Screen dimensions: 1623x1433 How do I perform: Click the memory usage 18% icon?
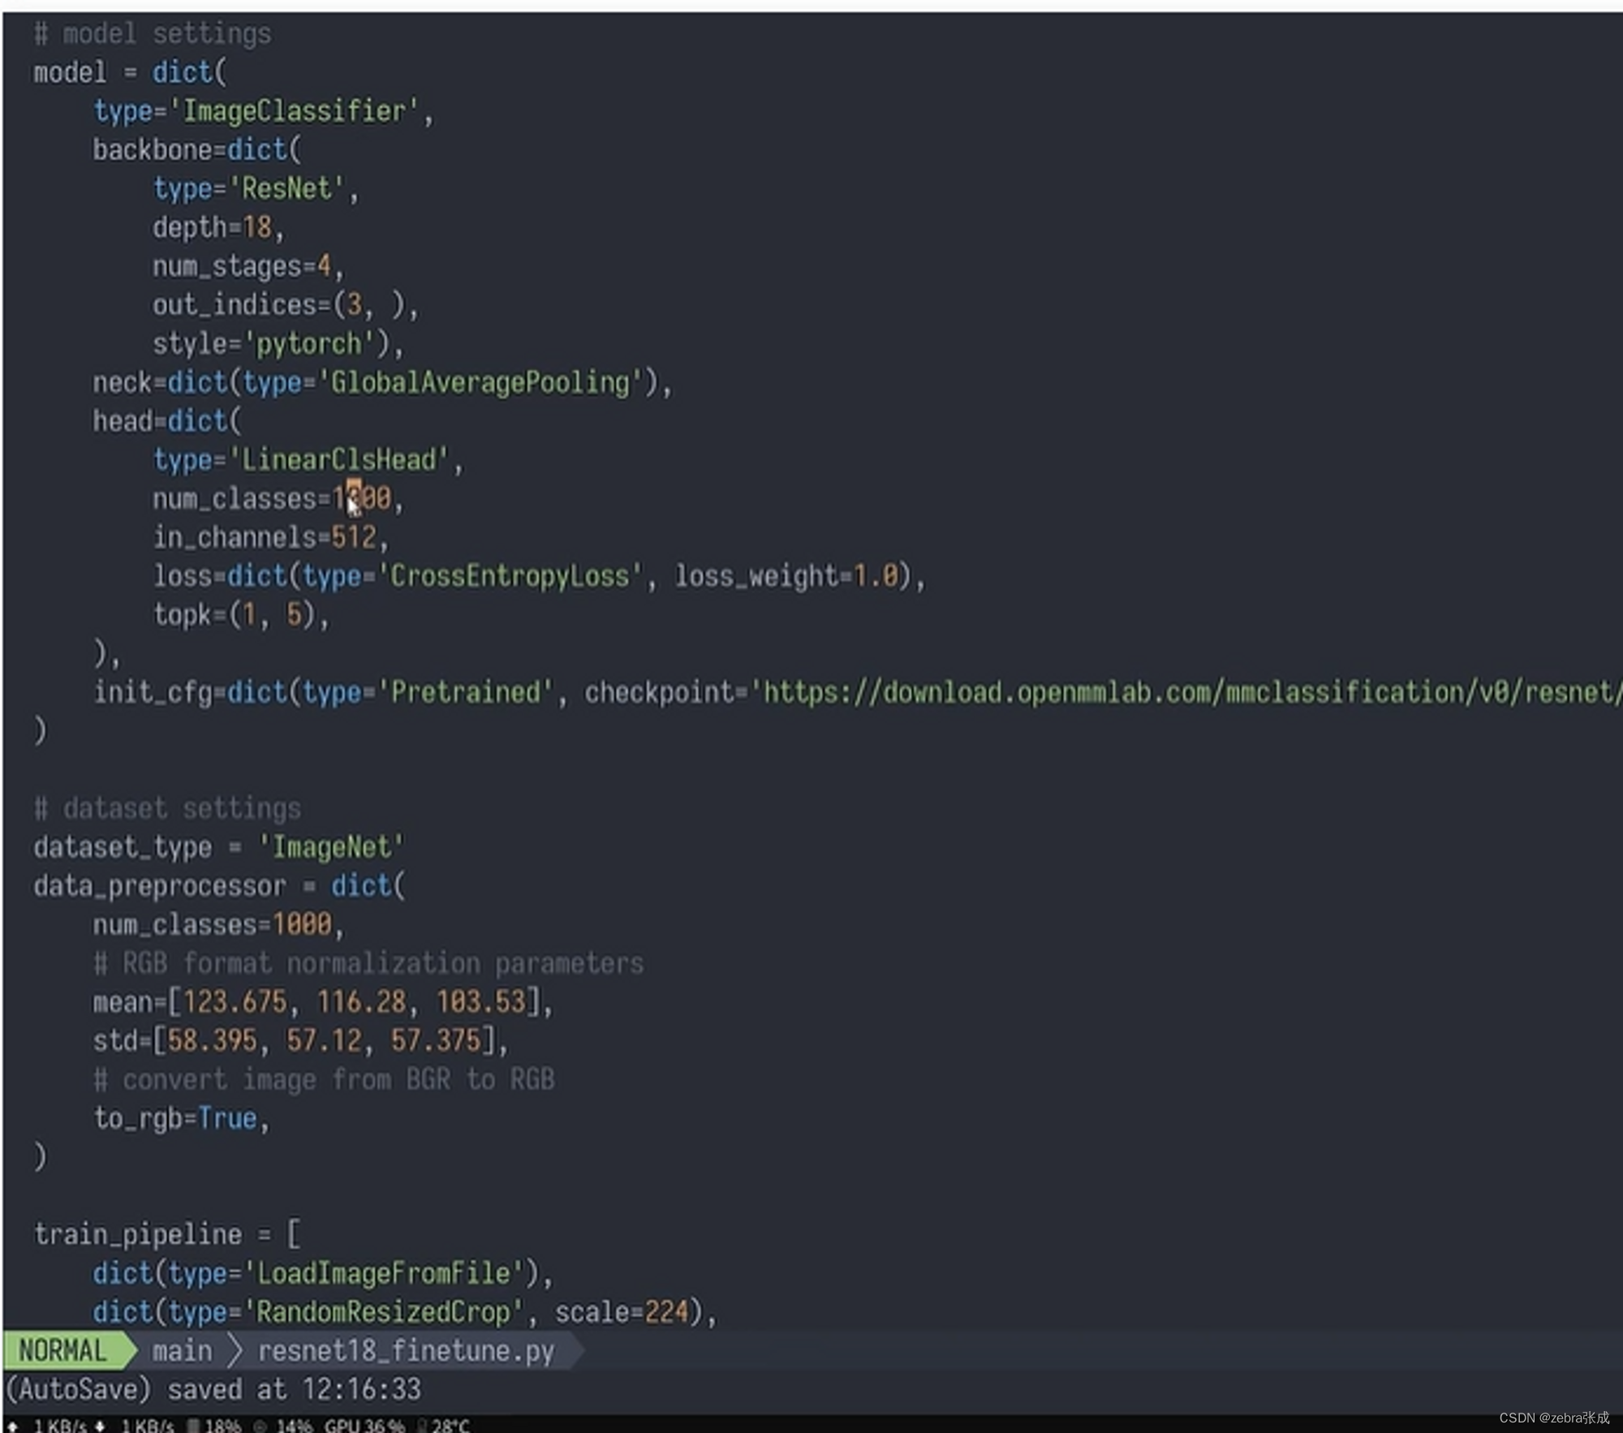(x=193, y=1426)
